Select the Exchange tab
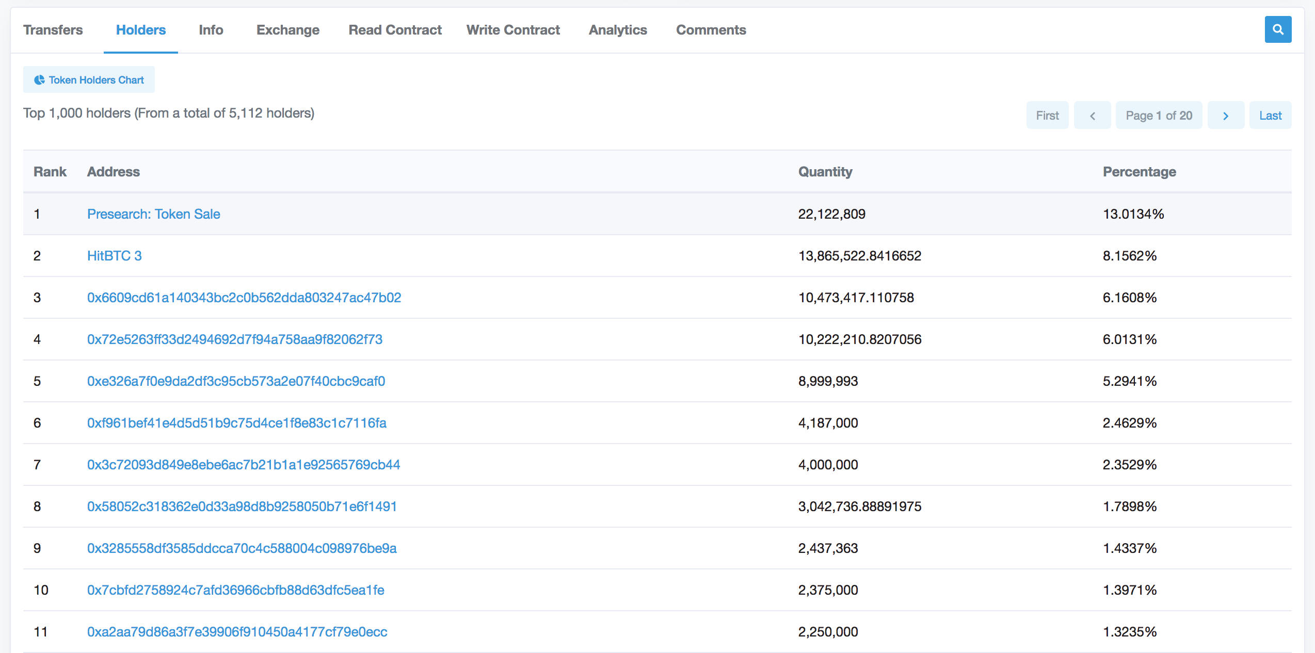This screenshot has height=653, width=1315. pyautogui.click(x=287, y=30)
